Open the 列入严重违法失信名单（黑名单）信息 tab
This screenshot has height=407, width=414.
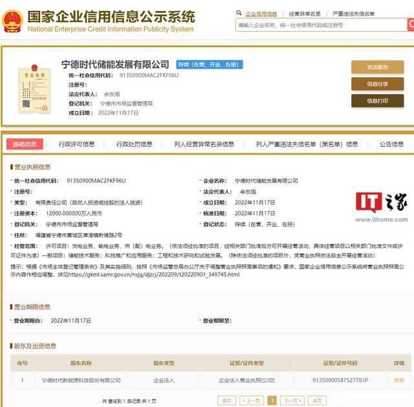pos(307,144)
